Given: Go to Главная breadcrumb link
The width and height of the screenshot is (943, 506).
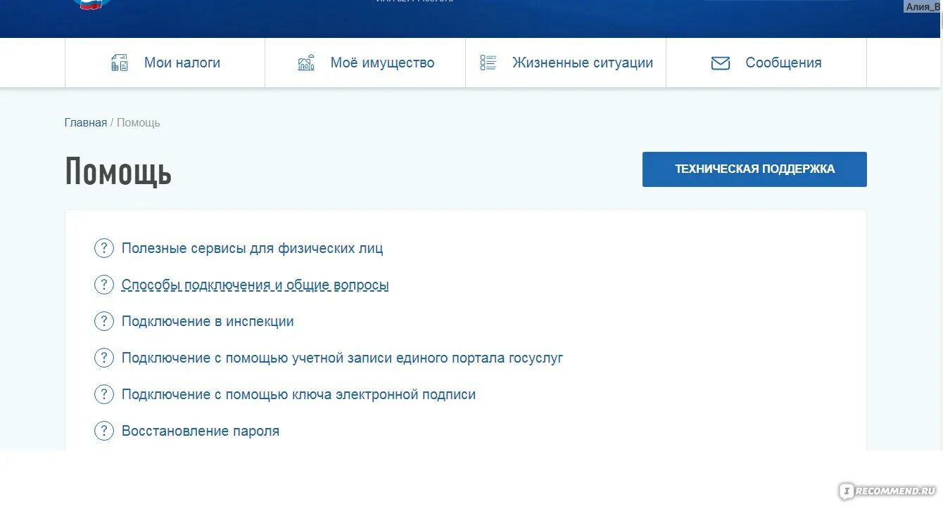Looking at the screenshot, I should (x=86, y=122).
